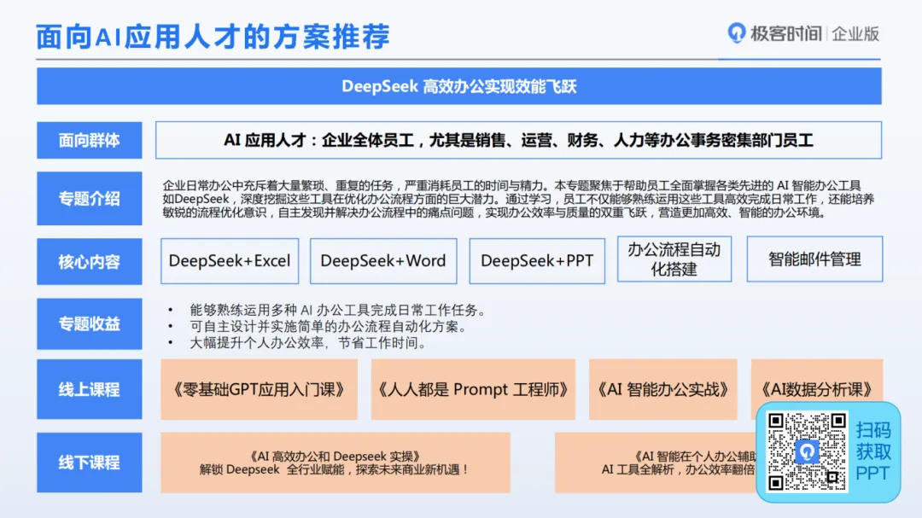Screen dimensions: 922x518
Task: Click the 专题介绍 label tab
Action: (89, 199)
